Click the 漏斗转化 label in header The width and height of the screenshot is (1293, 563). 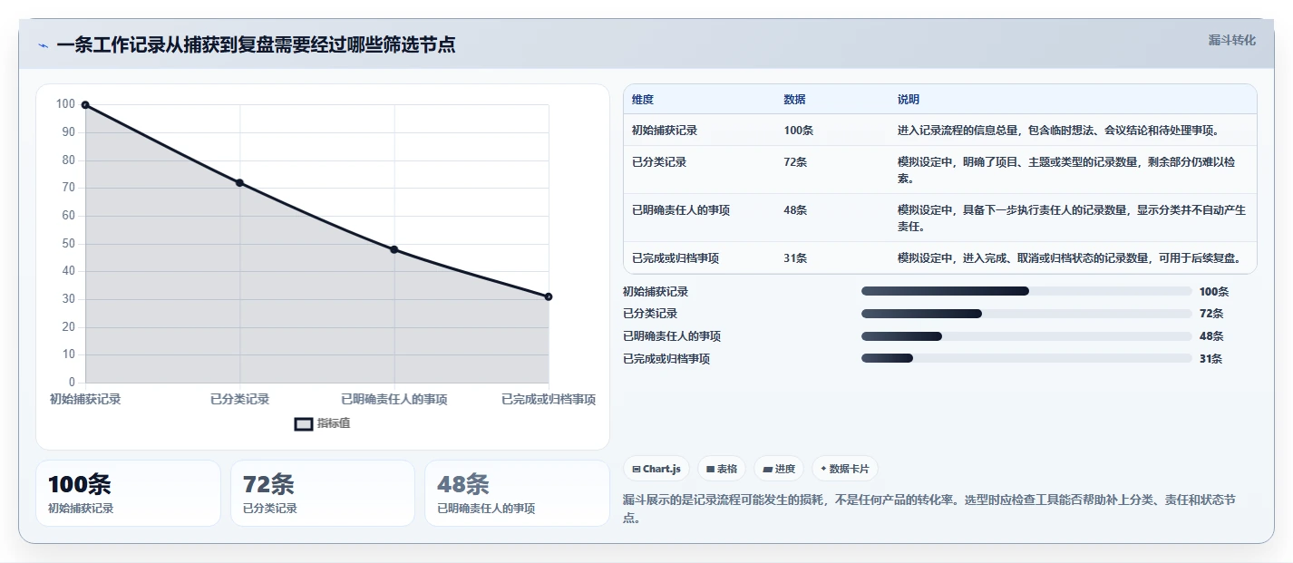[x=1232, y=40]
